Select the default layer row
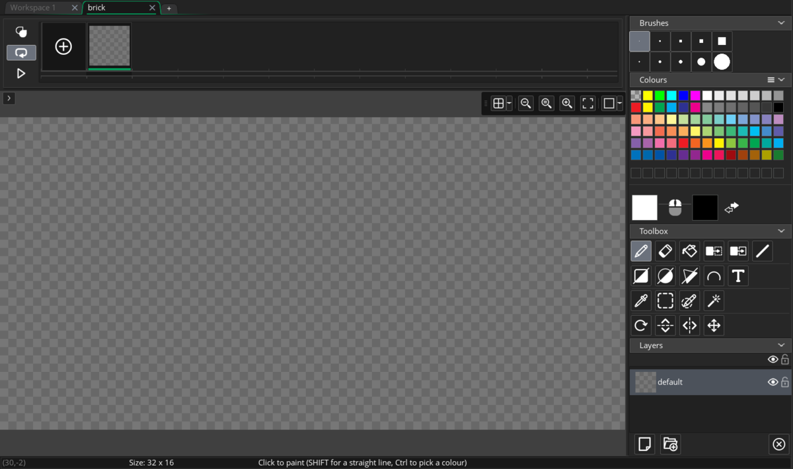 710,382
